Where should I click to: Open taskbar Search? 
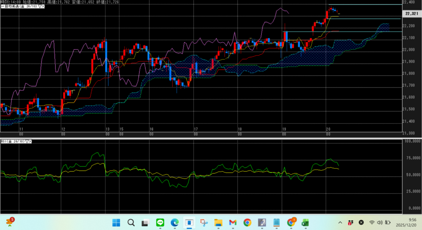[131, 223]
